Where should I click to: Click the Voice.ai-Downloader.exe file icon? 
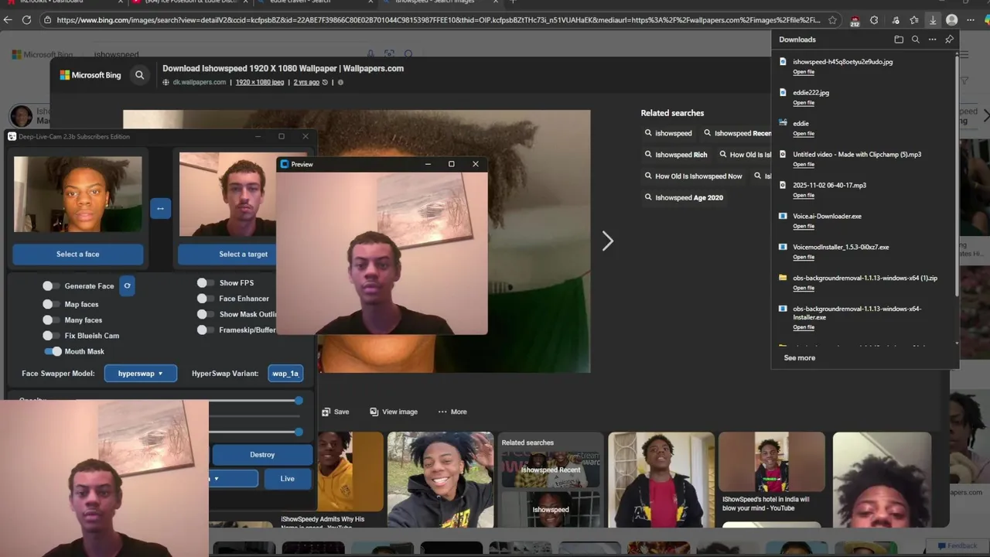coord(783,216)
